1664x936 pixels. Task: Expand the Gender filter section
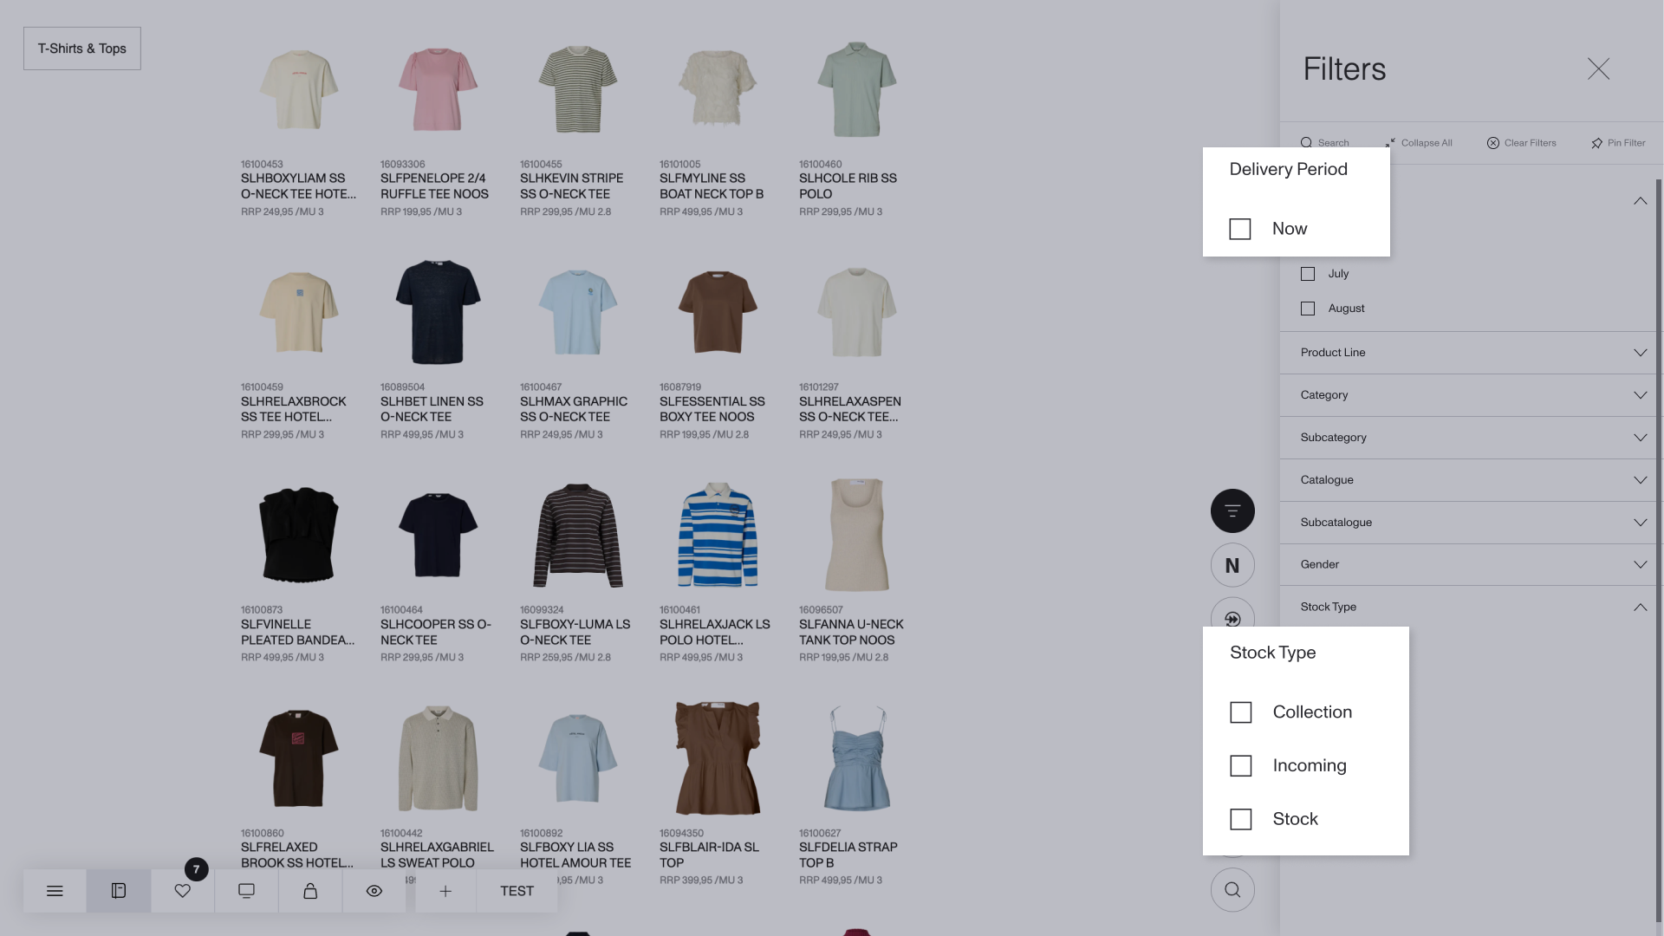(x=1471, y=565)
